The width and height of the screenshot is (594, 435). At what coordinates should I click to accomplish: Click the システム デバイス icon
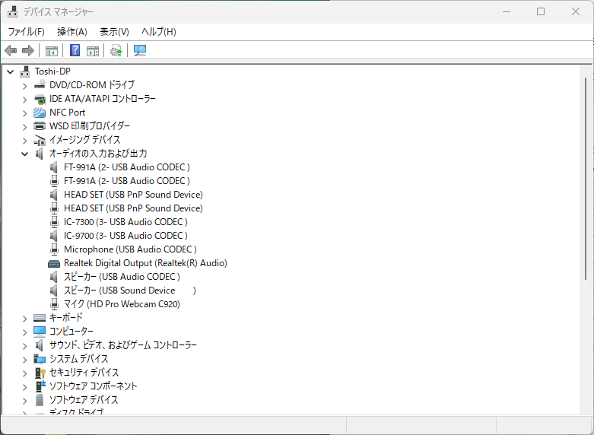coord(40,358)
